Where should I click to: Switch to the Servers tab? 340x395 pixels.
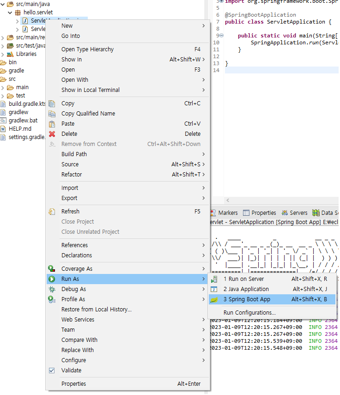point(294,213)
